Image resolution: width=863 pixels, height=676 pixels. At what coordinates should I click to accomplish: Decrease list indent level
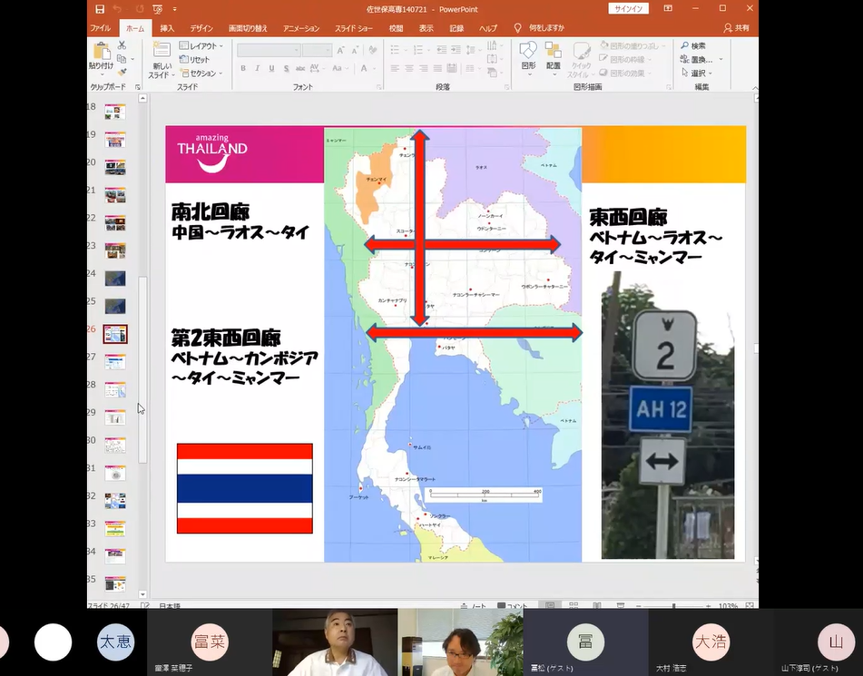coord(441,50)
